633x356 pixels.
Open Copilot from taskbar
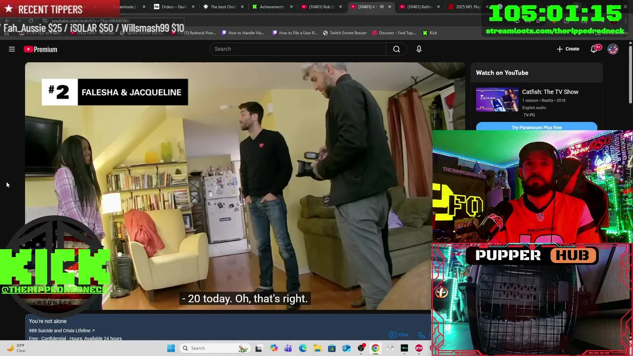pos(273,348)
